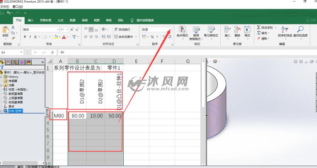Open the 自动求和 dropdown arrow

point(276,27)
